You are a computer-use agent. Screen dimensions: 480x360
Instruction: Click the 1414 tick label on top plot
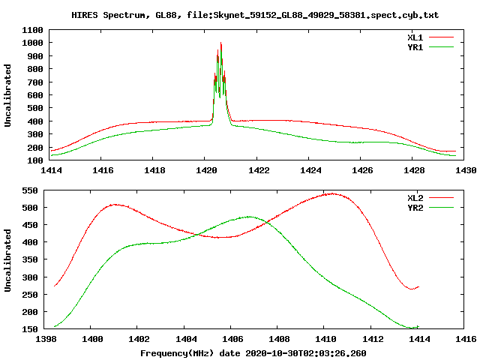pyautogui.click(x=51, y=170)
